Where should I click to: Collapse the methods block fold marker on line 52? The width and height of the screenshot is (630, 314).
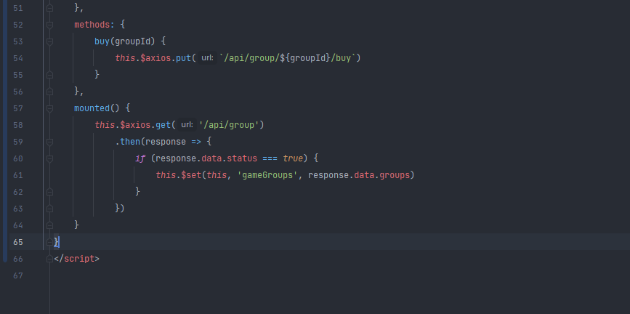[50, 25]
